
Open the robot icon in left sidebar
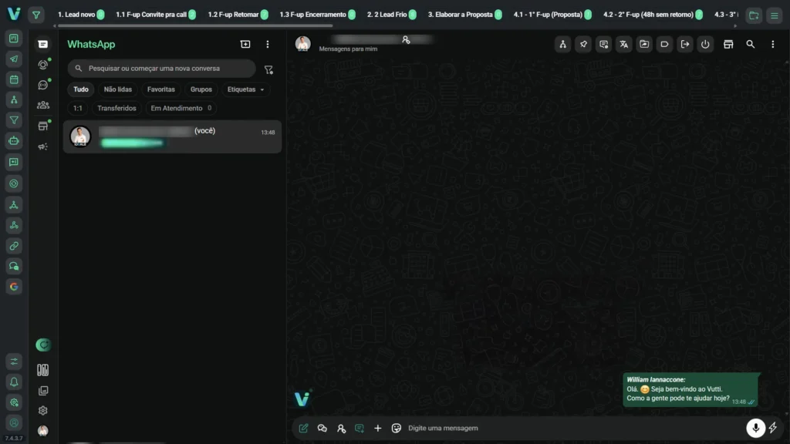(14, 140)
